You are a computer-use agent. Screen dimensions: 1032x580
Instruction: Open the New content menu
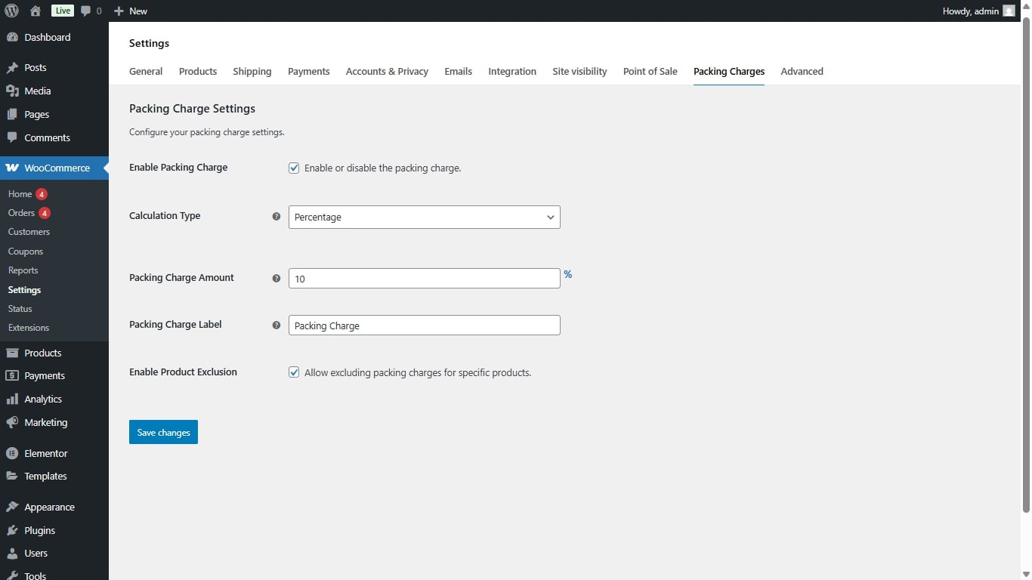click(x=130, y=11)
